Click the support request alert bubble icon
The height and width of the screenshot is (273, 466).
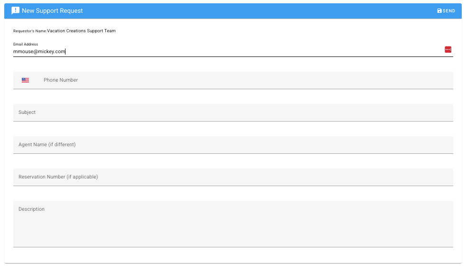point(16,11)
